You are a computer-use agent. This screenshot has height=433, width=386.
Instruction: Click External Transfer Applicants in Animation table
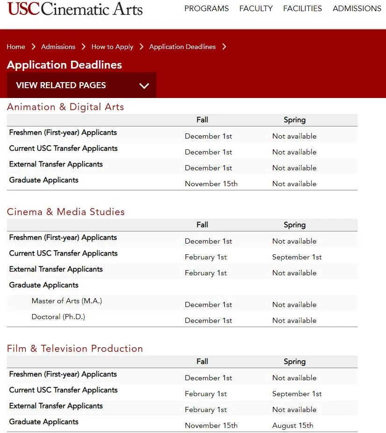pyautogui.click(x=56, y=164)
